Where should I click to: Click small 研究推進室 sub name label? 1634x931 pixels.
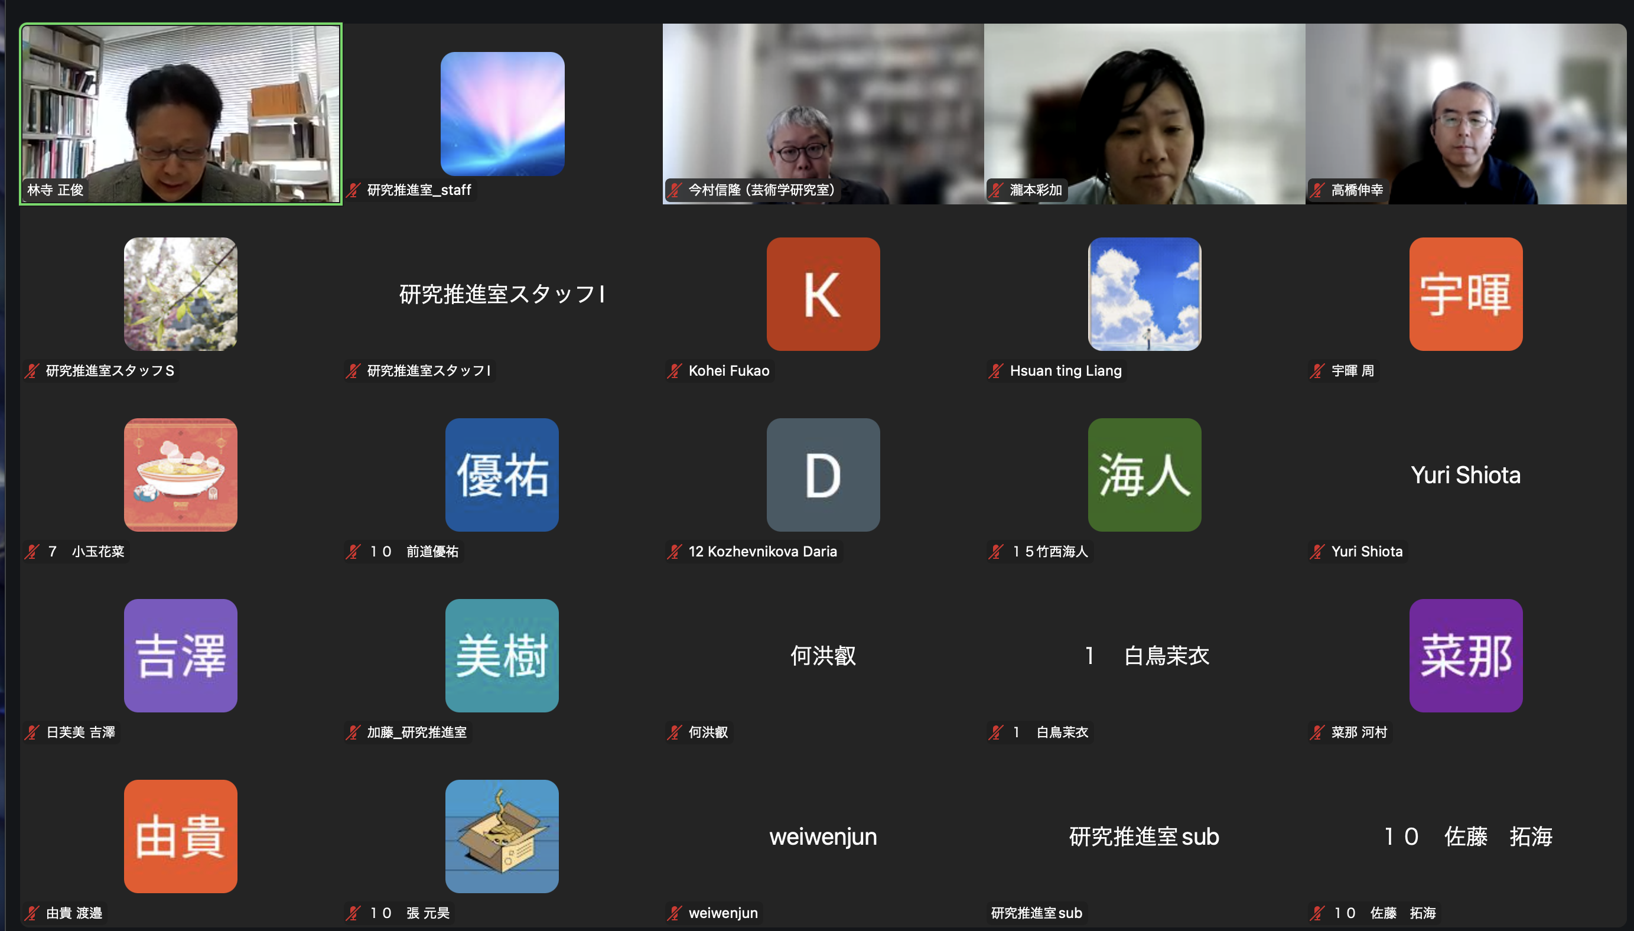[x=1036, y=913]
